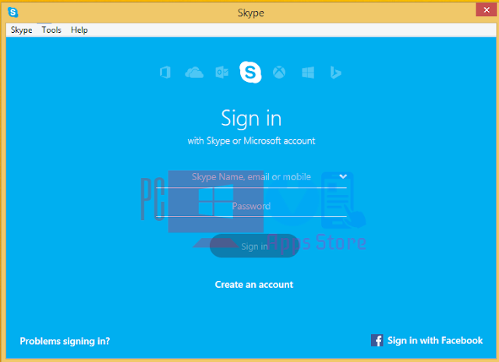
Task: Click the Office icon in the services row
Action: pos(165,73)
